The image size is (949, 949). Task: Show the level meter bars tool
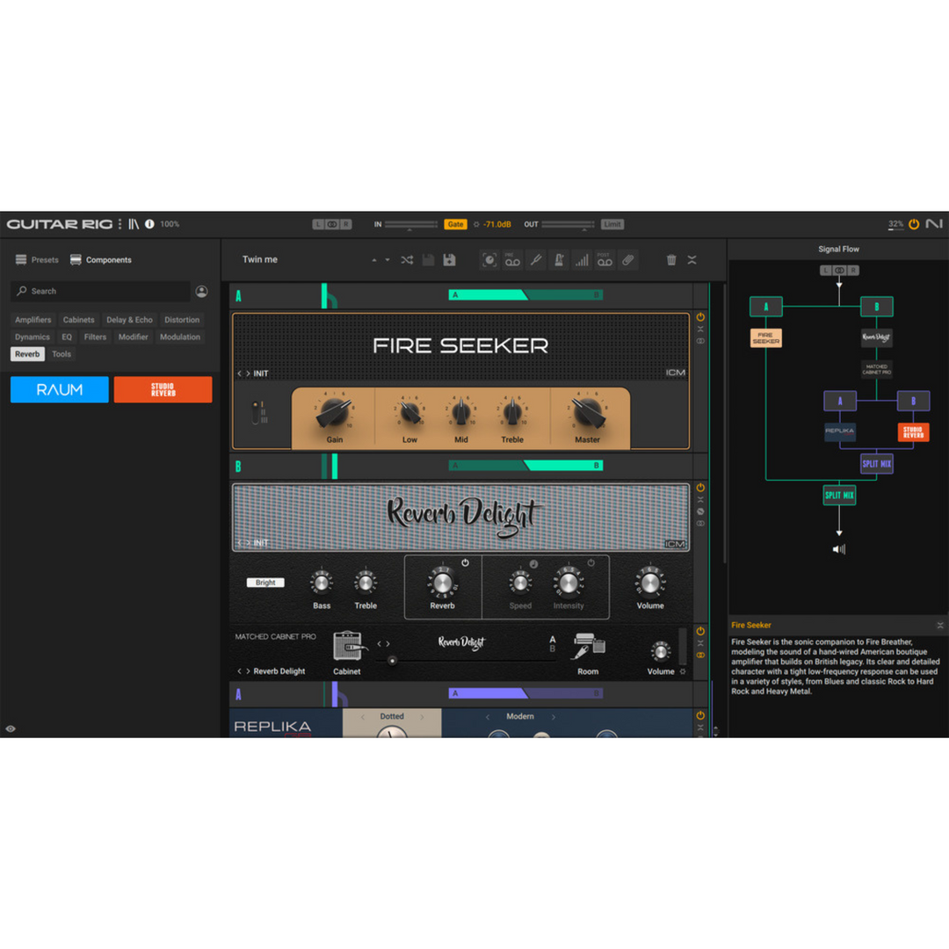pos(582,260)
